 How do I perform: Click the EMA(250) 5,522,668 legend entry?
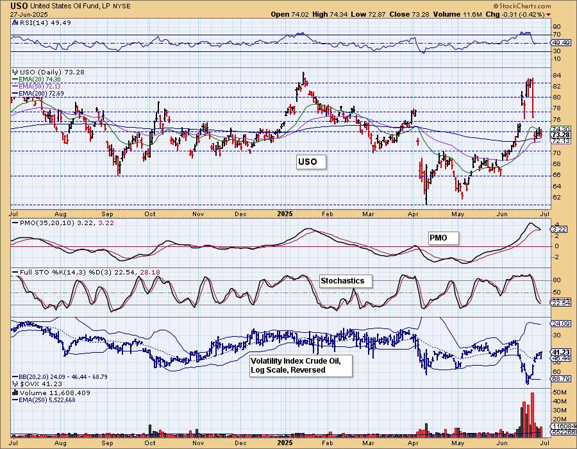[x=47, y=400]
